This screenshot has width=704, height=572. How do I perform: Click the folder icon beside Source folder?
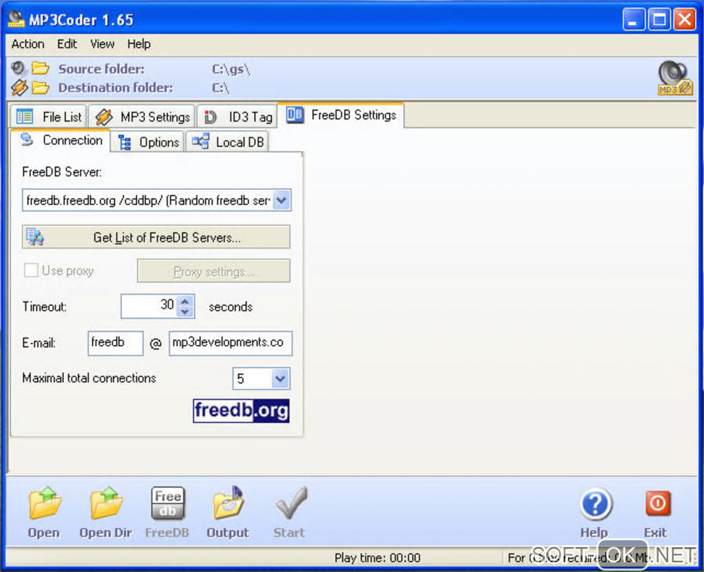coord(41,68)
